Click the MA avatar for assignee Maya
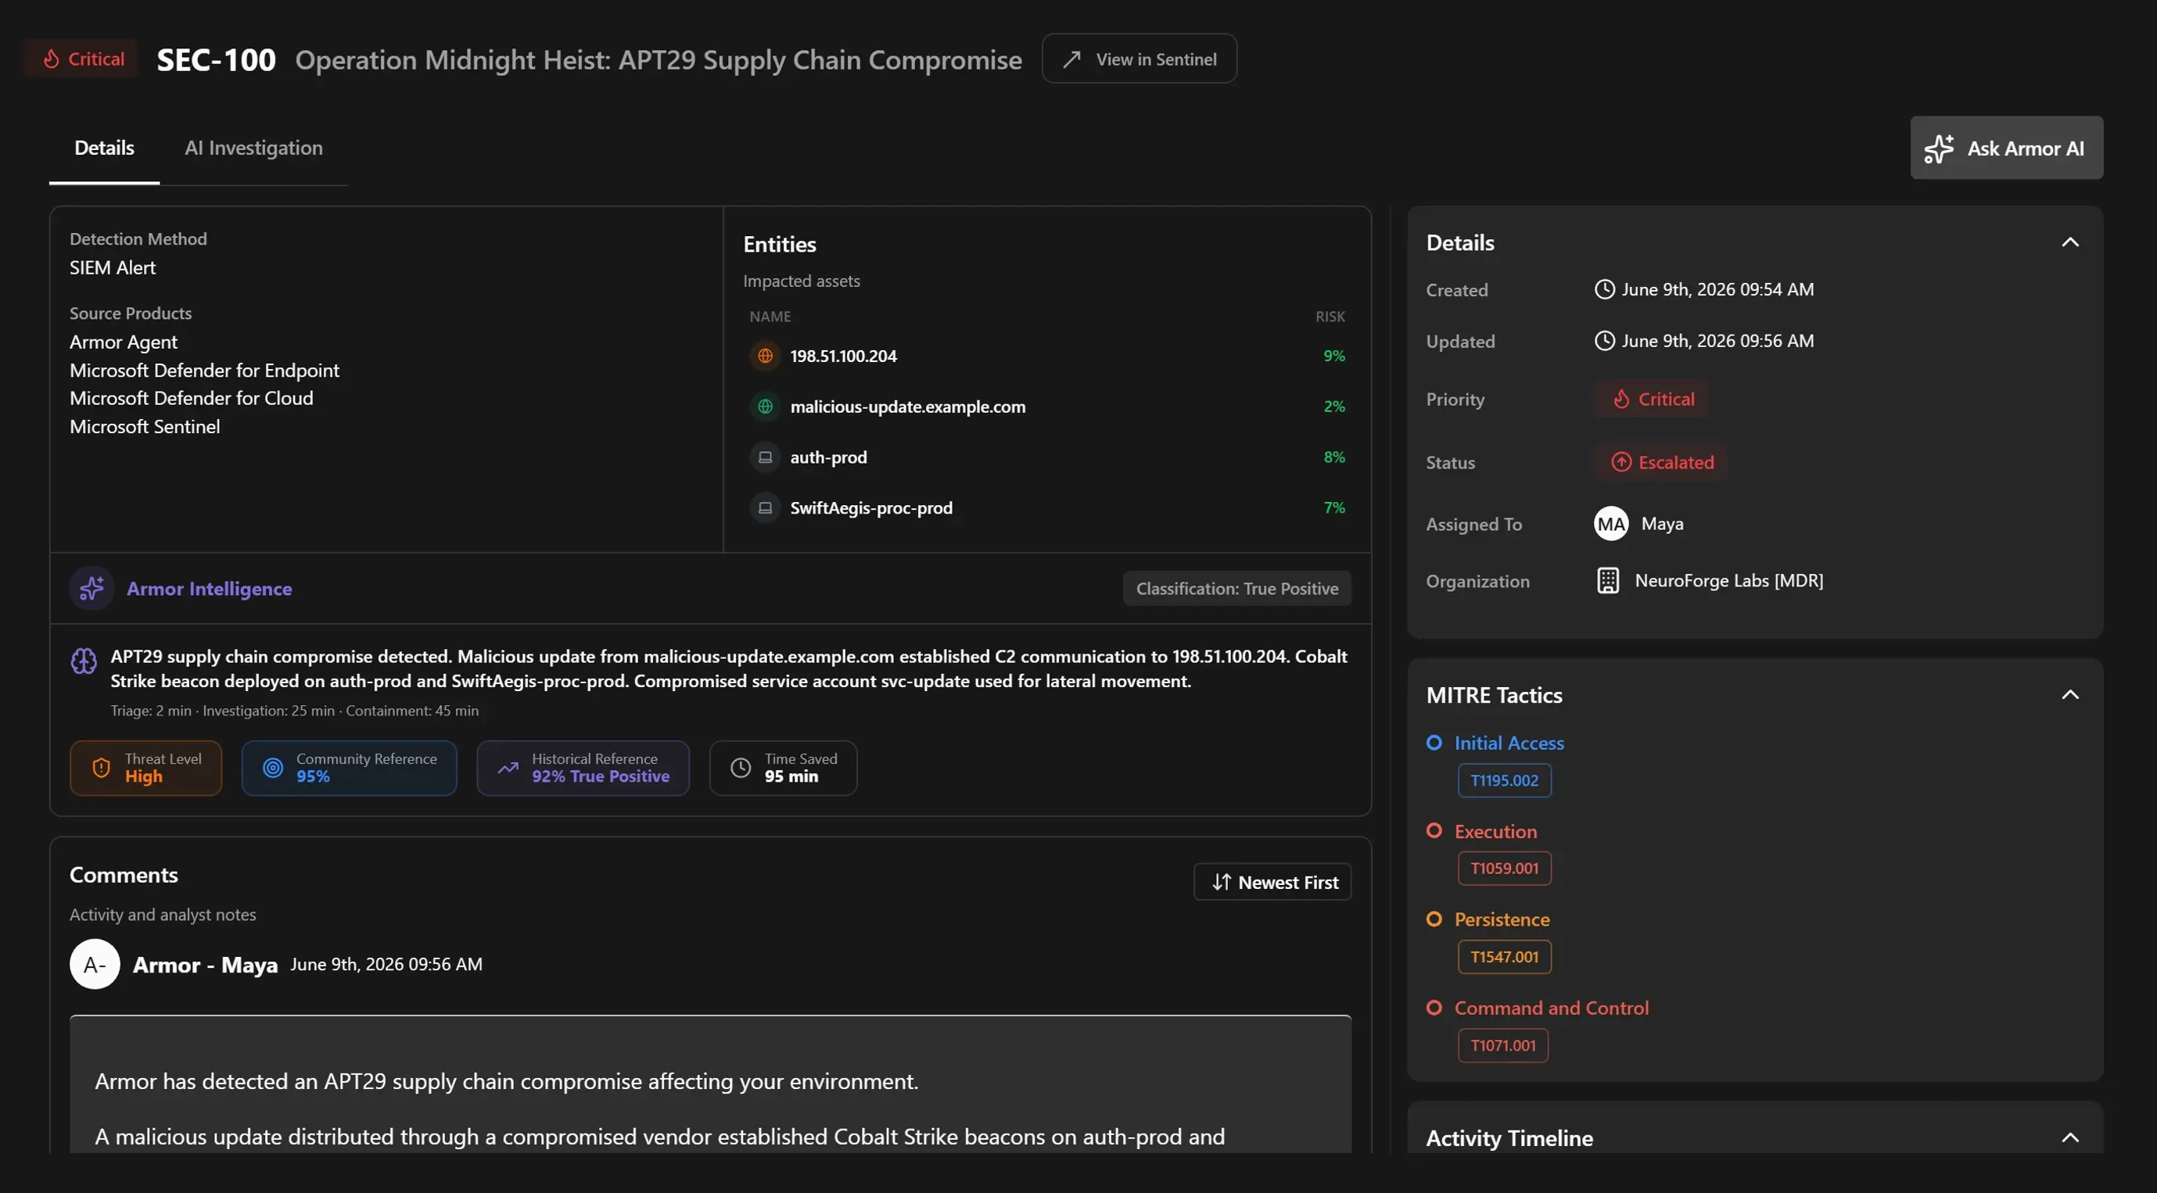The image size is (2157, 1193). click(1611, 524)
